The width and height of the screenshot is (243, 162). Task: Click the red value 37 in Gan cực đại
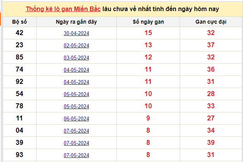[x=211, y=45]
